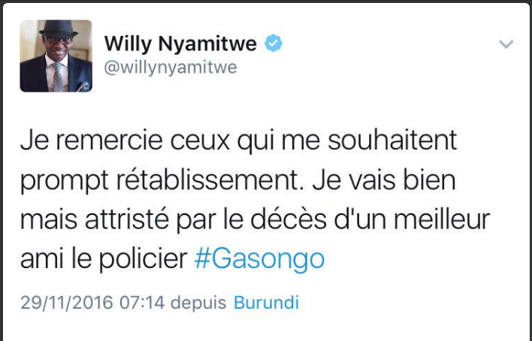Open Willy Nyamitwe's profile picture
532x341 pixels.
coord(56,56)
